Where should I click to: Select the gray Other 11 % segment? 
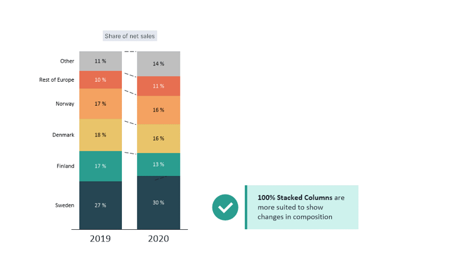100,61
